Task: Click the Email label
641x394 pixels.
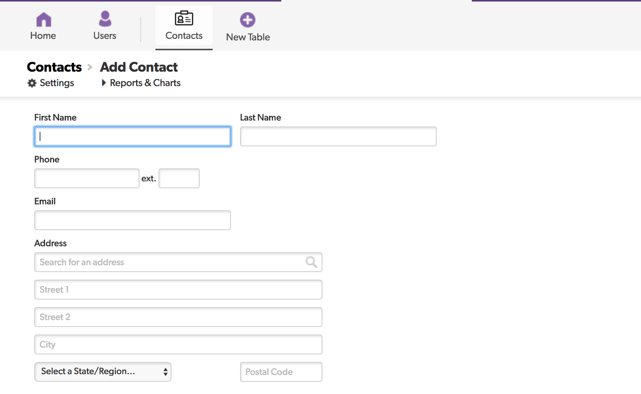Action: [45, 201]
